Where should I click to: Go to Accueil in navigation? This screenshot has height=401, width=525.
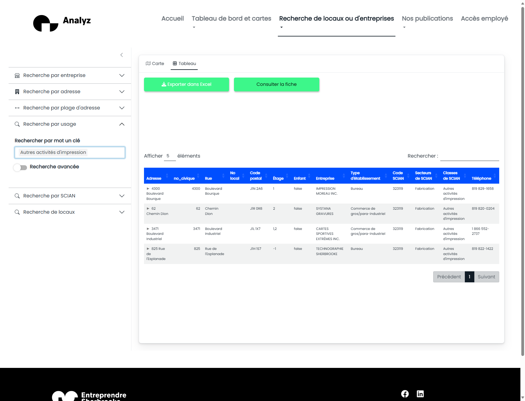click(x=173, y=19)
